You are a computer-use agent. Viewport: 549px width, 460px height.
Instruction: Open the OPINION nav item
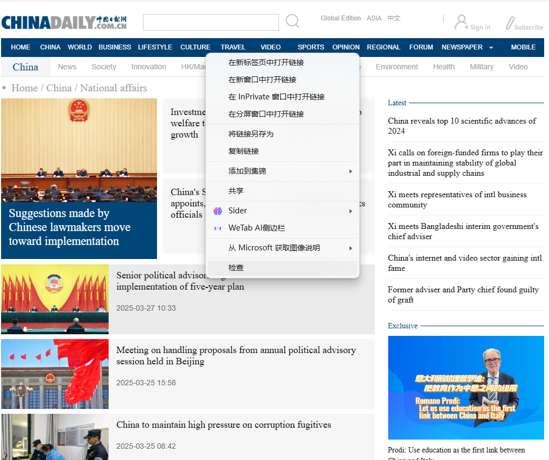tap(346, 47)
